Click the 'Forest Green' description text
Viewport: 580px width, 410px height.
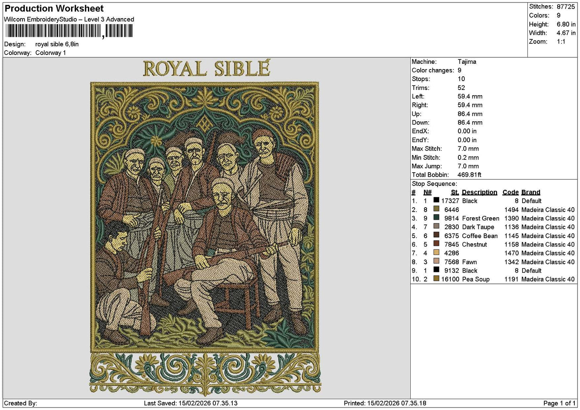point(480,218)
